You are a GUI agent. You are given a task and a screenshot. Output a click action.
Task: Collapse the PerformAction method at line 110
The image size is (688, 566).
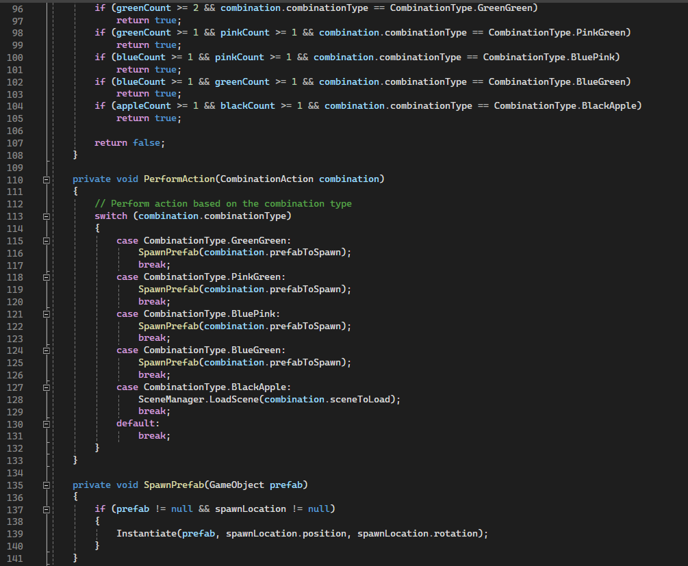pyautogui.click(x=46, y=179)
